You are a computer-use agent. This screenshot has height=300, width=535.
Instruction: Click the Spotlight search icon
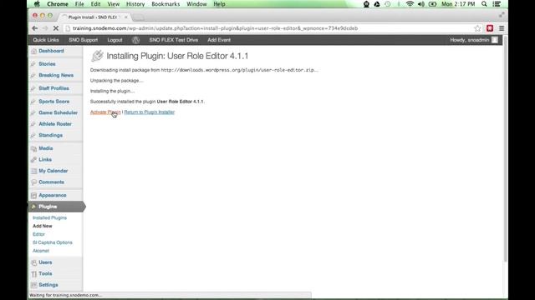click(484, 4)
